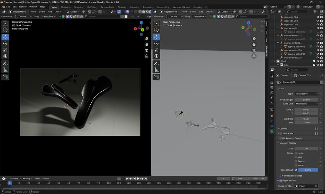325x194 pixels.
Task: Open the Keying menu in timeline
Action: coord(28,178)
